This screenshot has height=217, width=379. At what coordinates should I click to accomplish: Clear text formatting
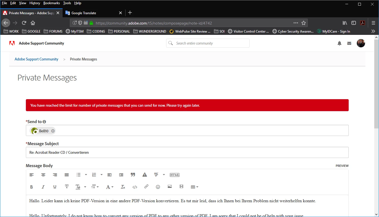pyautogui.click(x=123, y=187)
